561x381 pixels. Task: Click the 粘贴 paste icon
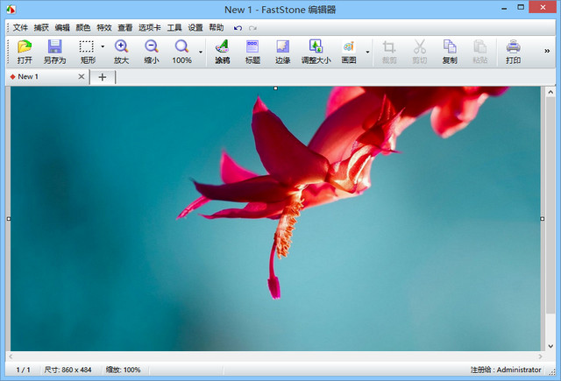(479, 52)
